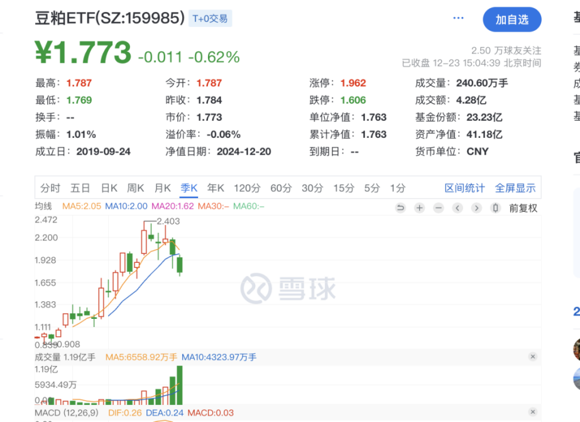Viewport: 580px width, 422px height.
Task: Close the 成交量 volume indicator panel
Action: pos(533,357)
